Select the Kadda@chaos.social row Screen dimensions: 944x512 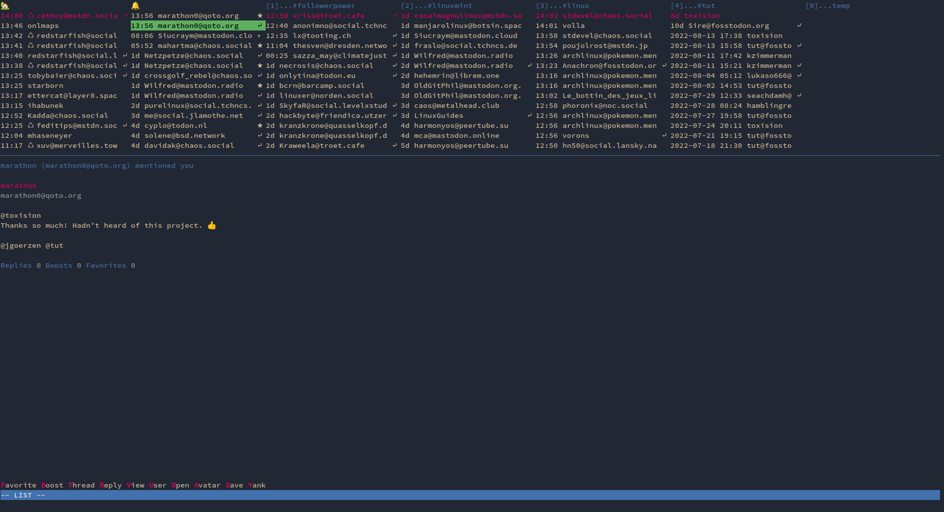click(65, 115)
